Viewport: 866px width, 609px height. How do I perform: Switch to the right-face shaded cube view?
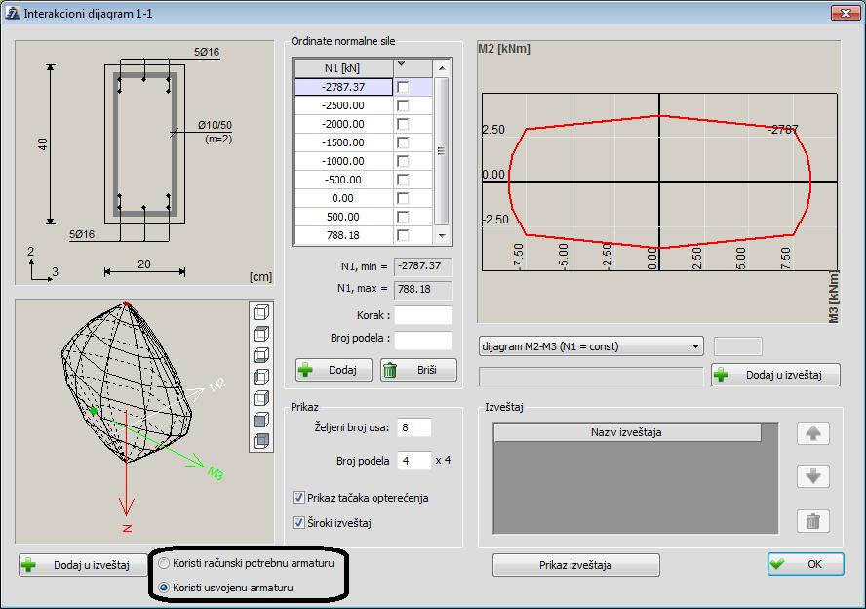point(261,398)
